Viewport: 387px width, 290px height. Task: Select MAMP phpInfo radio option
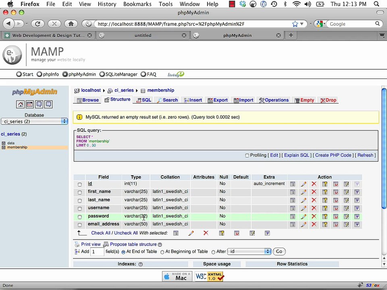click(39, 74)
